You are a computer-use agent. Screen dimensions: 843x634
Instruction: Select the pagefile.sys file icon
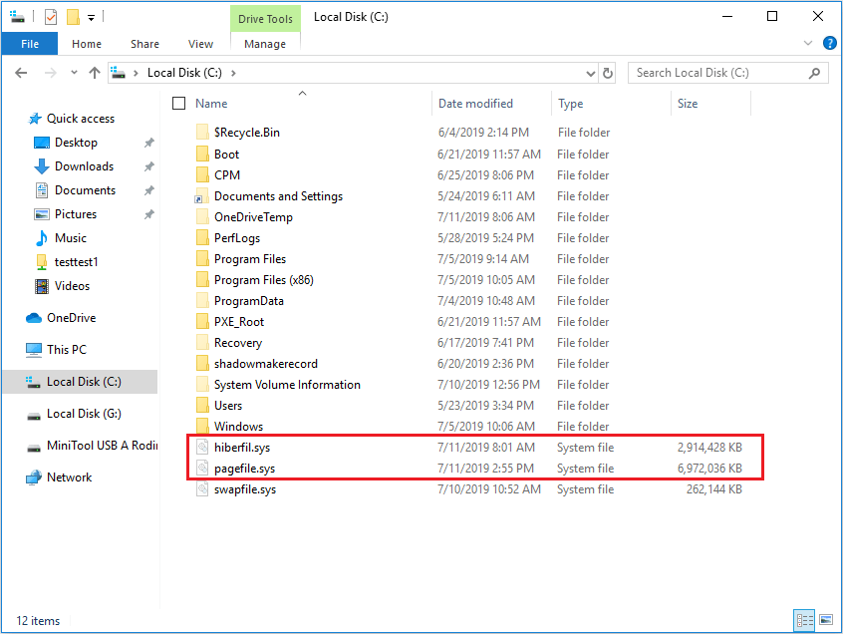(x=202, y=469)
